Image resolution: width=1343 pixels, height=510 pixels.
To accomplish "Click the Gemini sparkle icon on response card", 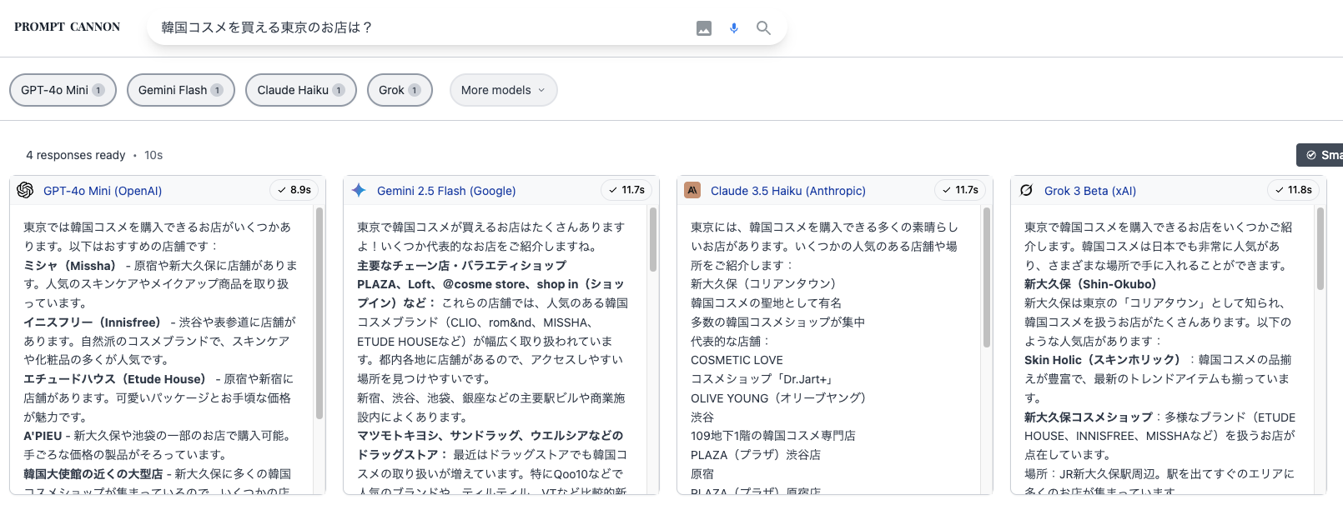I will click(359, 190).
